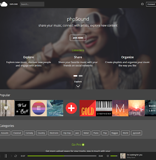Viewport: 156px width, 160px height.
Task: Open the Dark Love album cover
Action: 151,108
